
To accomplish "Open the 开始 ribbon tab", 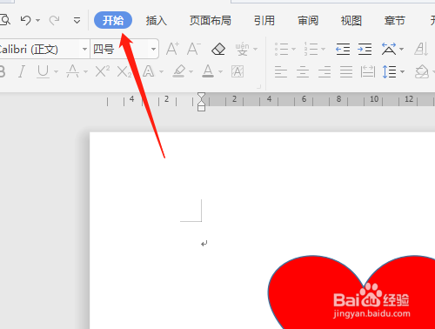I will [x=113, y=20].
